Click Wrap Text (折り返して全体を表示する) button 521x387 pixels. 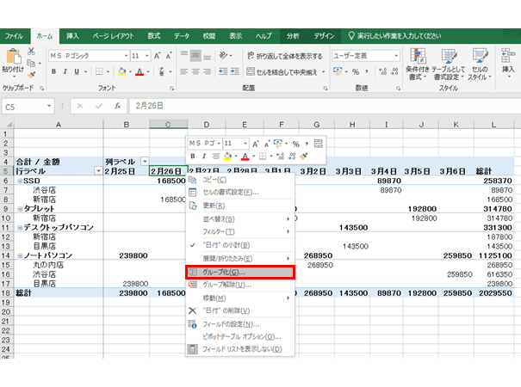click(283, 55)
